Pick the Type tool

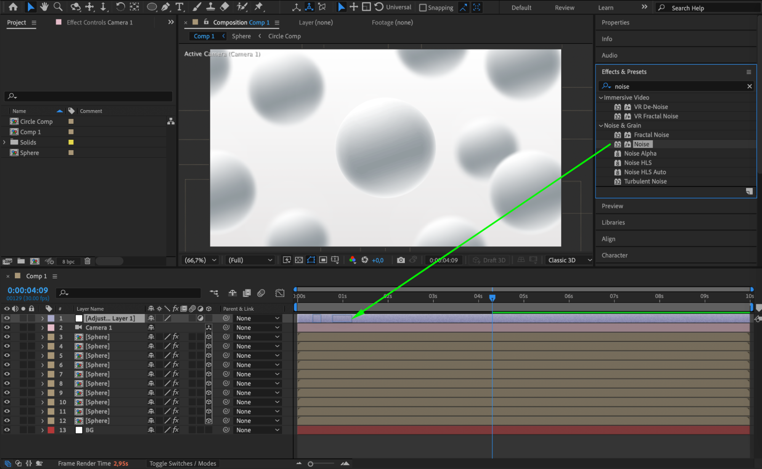[179, 6]
